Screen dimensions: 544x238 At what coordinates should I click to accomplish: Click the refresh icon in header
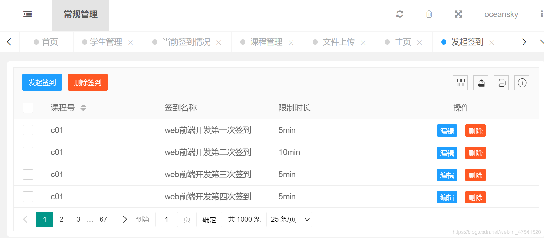400,14
